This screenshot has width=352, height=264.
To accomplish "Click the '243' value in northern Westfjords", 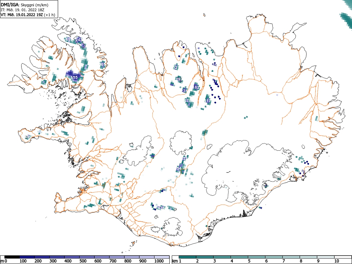I will point(79,40).
